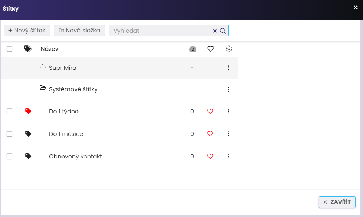
Task: Click the Nový štítek button
Action: [27, 31]
